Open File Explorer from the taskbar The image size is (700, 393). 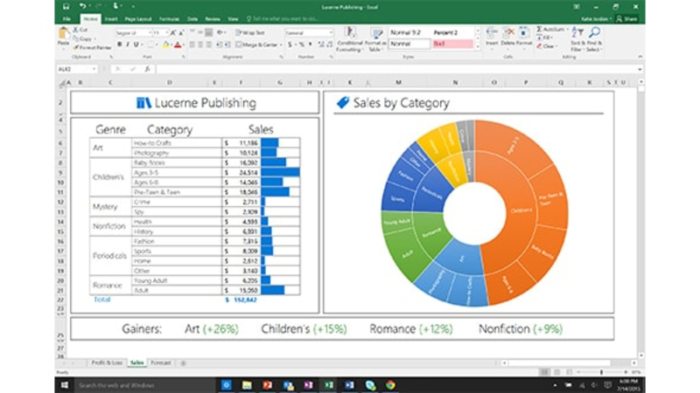247,385
